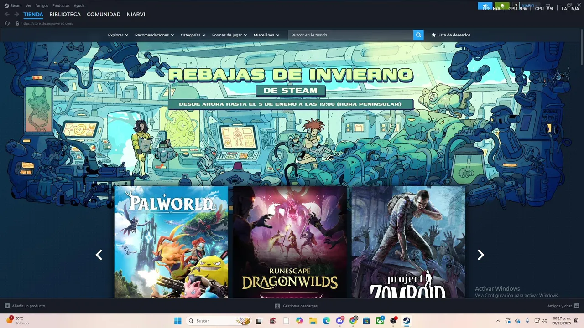Open Lista de deseados wishlist

point(451,35)
